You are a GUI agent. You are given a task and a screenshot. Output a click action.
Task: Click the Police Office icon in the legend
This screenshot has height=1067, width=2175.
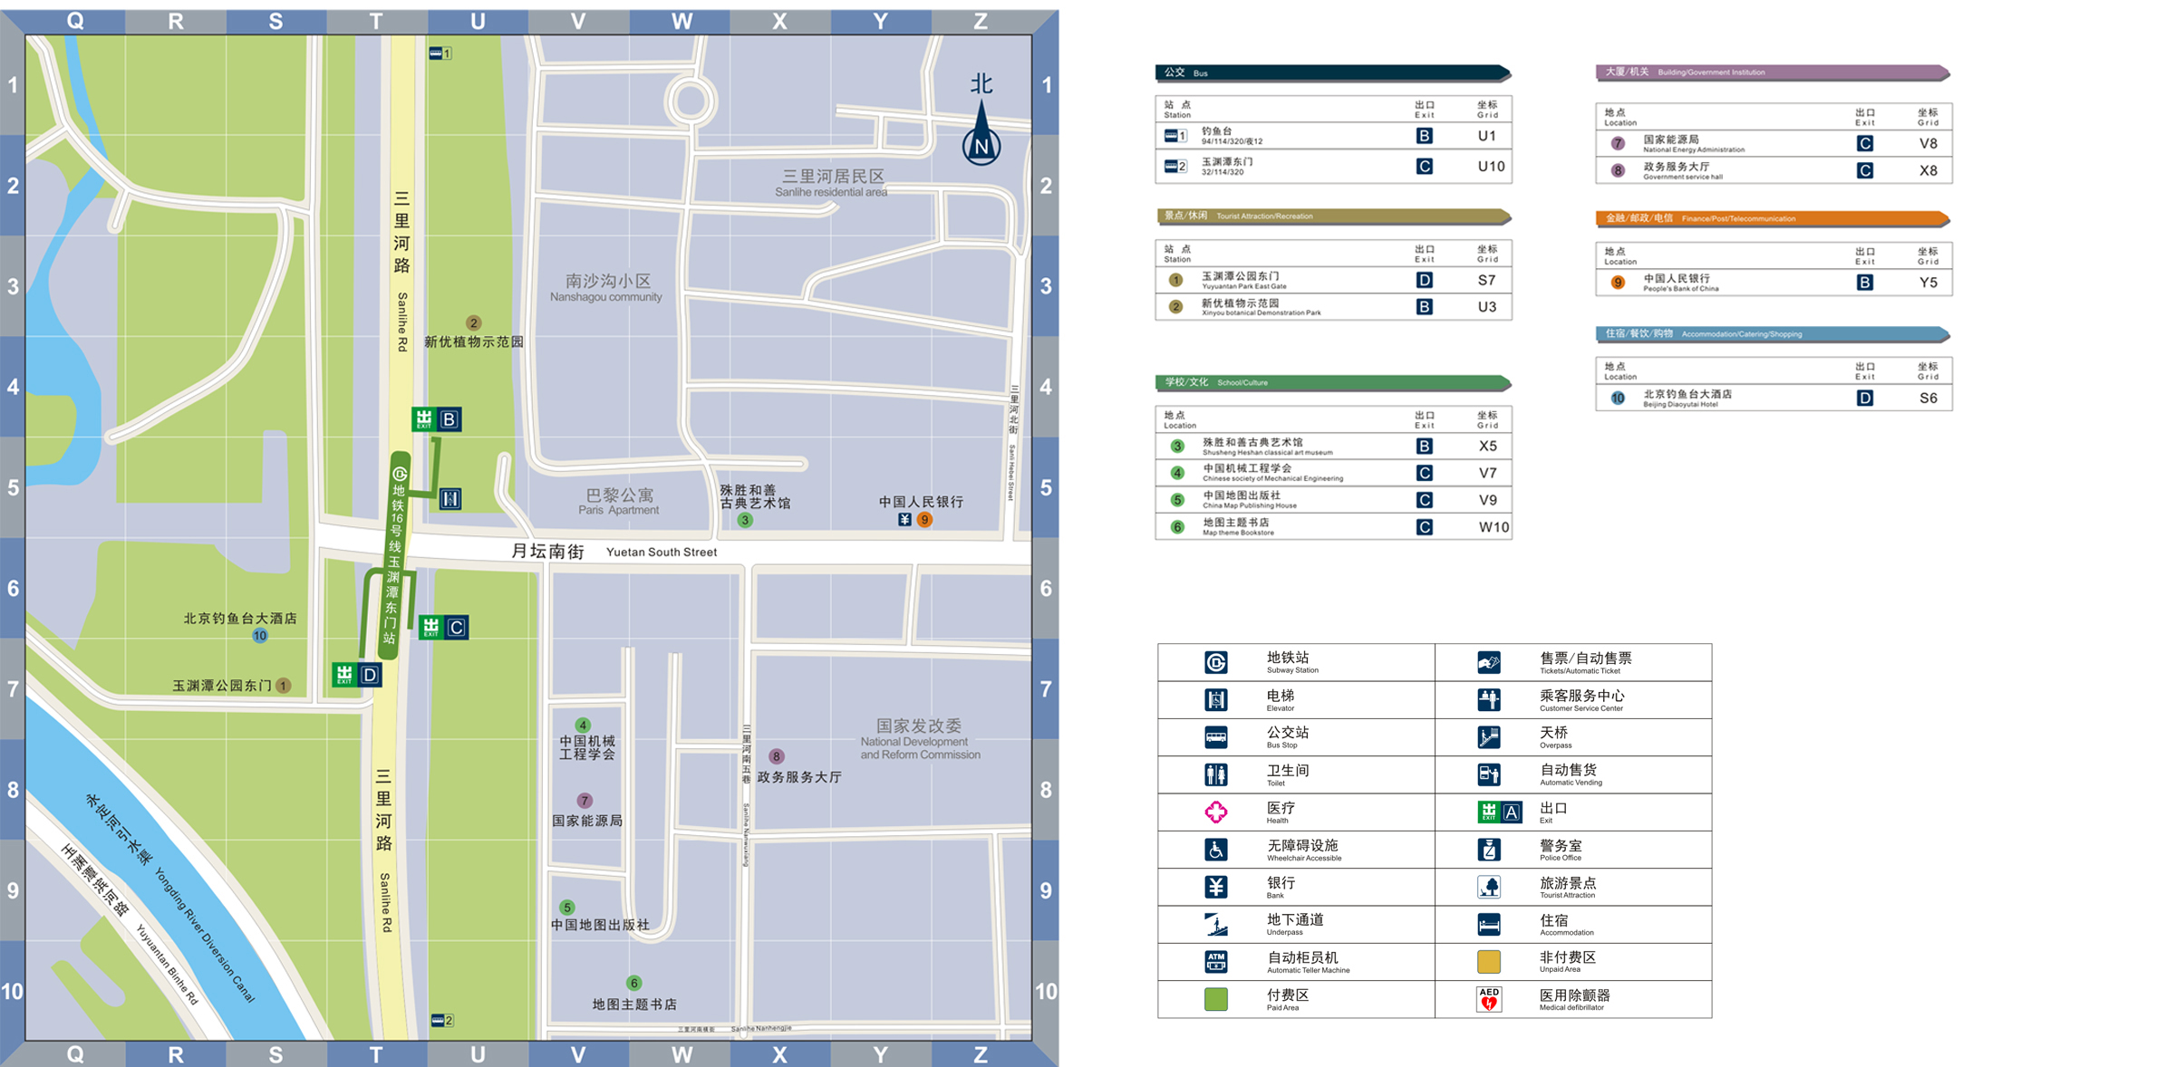coord(1489,850)
